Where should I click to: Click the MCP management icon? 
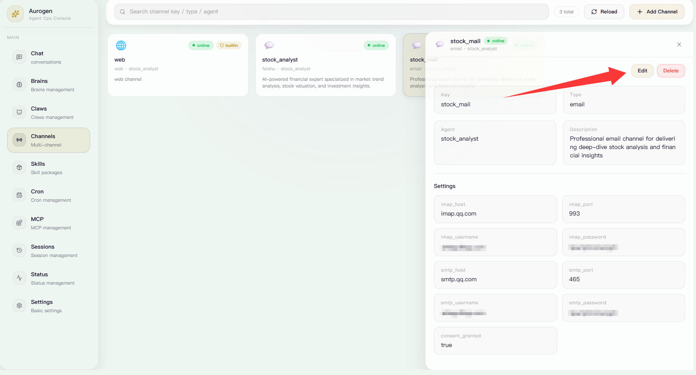(x=19, y=223)
